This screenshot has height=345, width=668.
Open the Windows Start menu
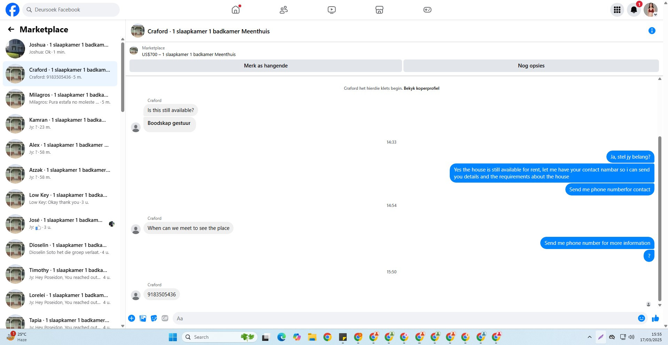[173, 337]
